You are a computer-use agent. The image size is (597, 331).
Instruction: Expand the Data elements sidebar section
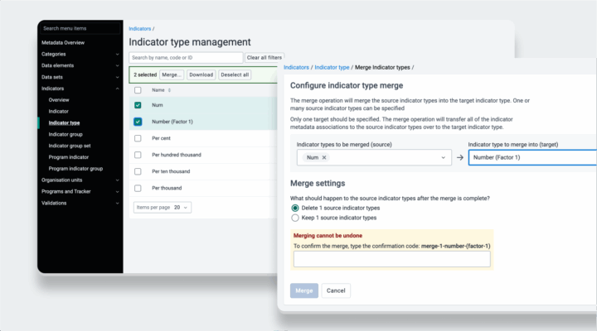[117, 65]
